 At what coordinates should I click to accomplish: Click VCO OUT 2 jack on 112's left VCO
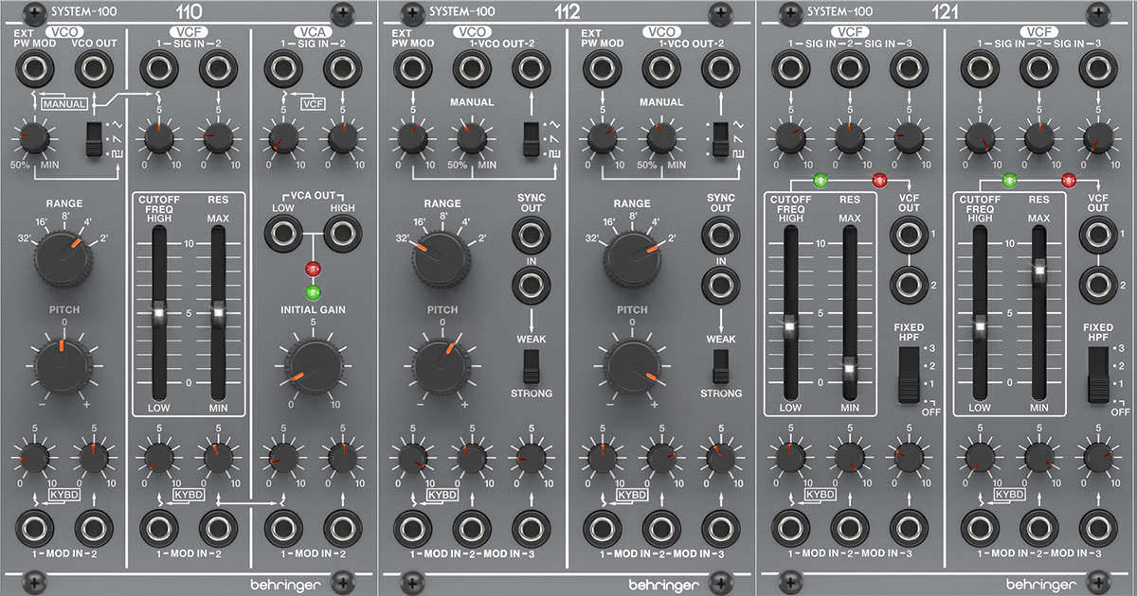[x=531, y=68]
